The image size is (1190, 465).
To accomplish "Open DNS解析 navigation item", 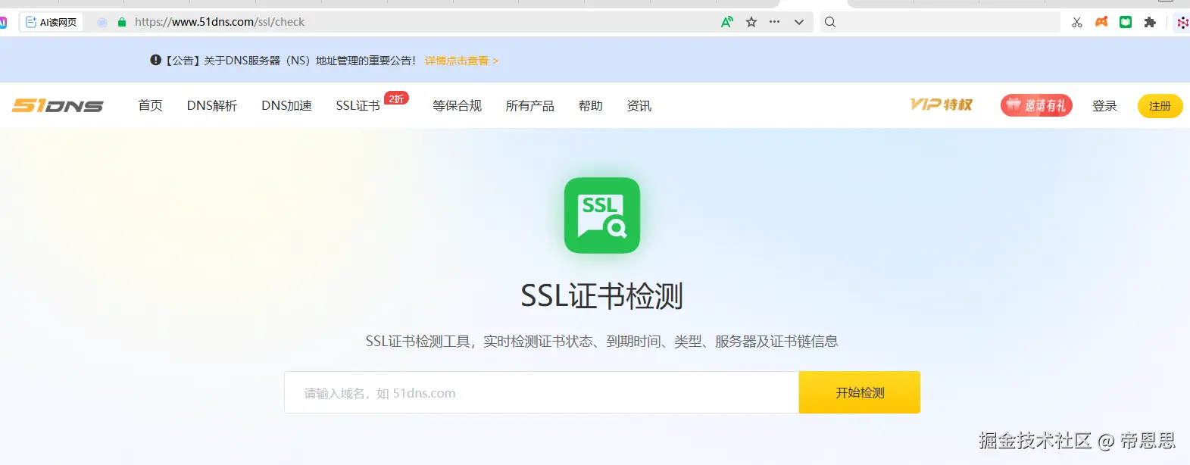I will [212, 105].
